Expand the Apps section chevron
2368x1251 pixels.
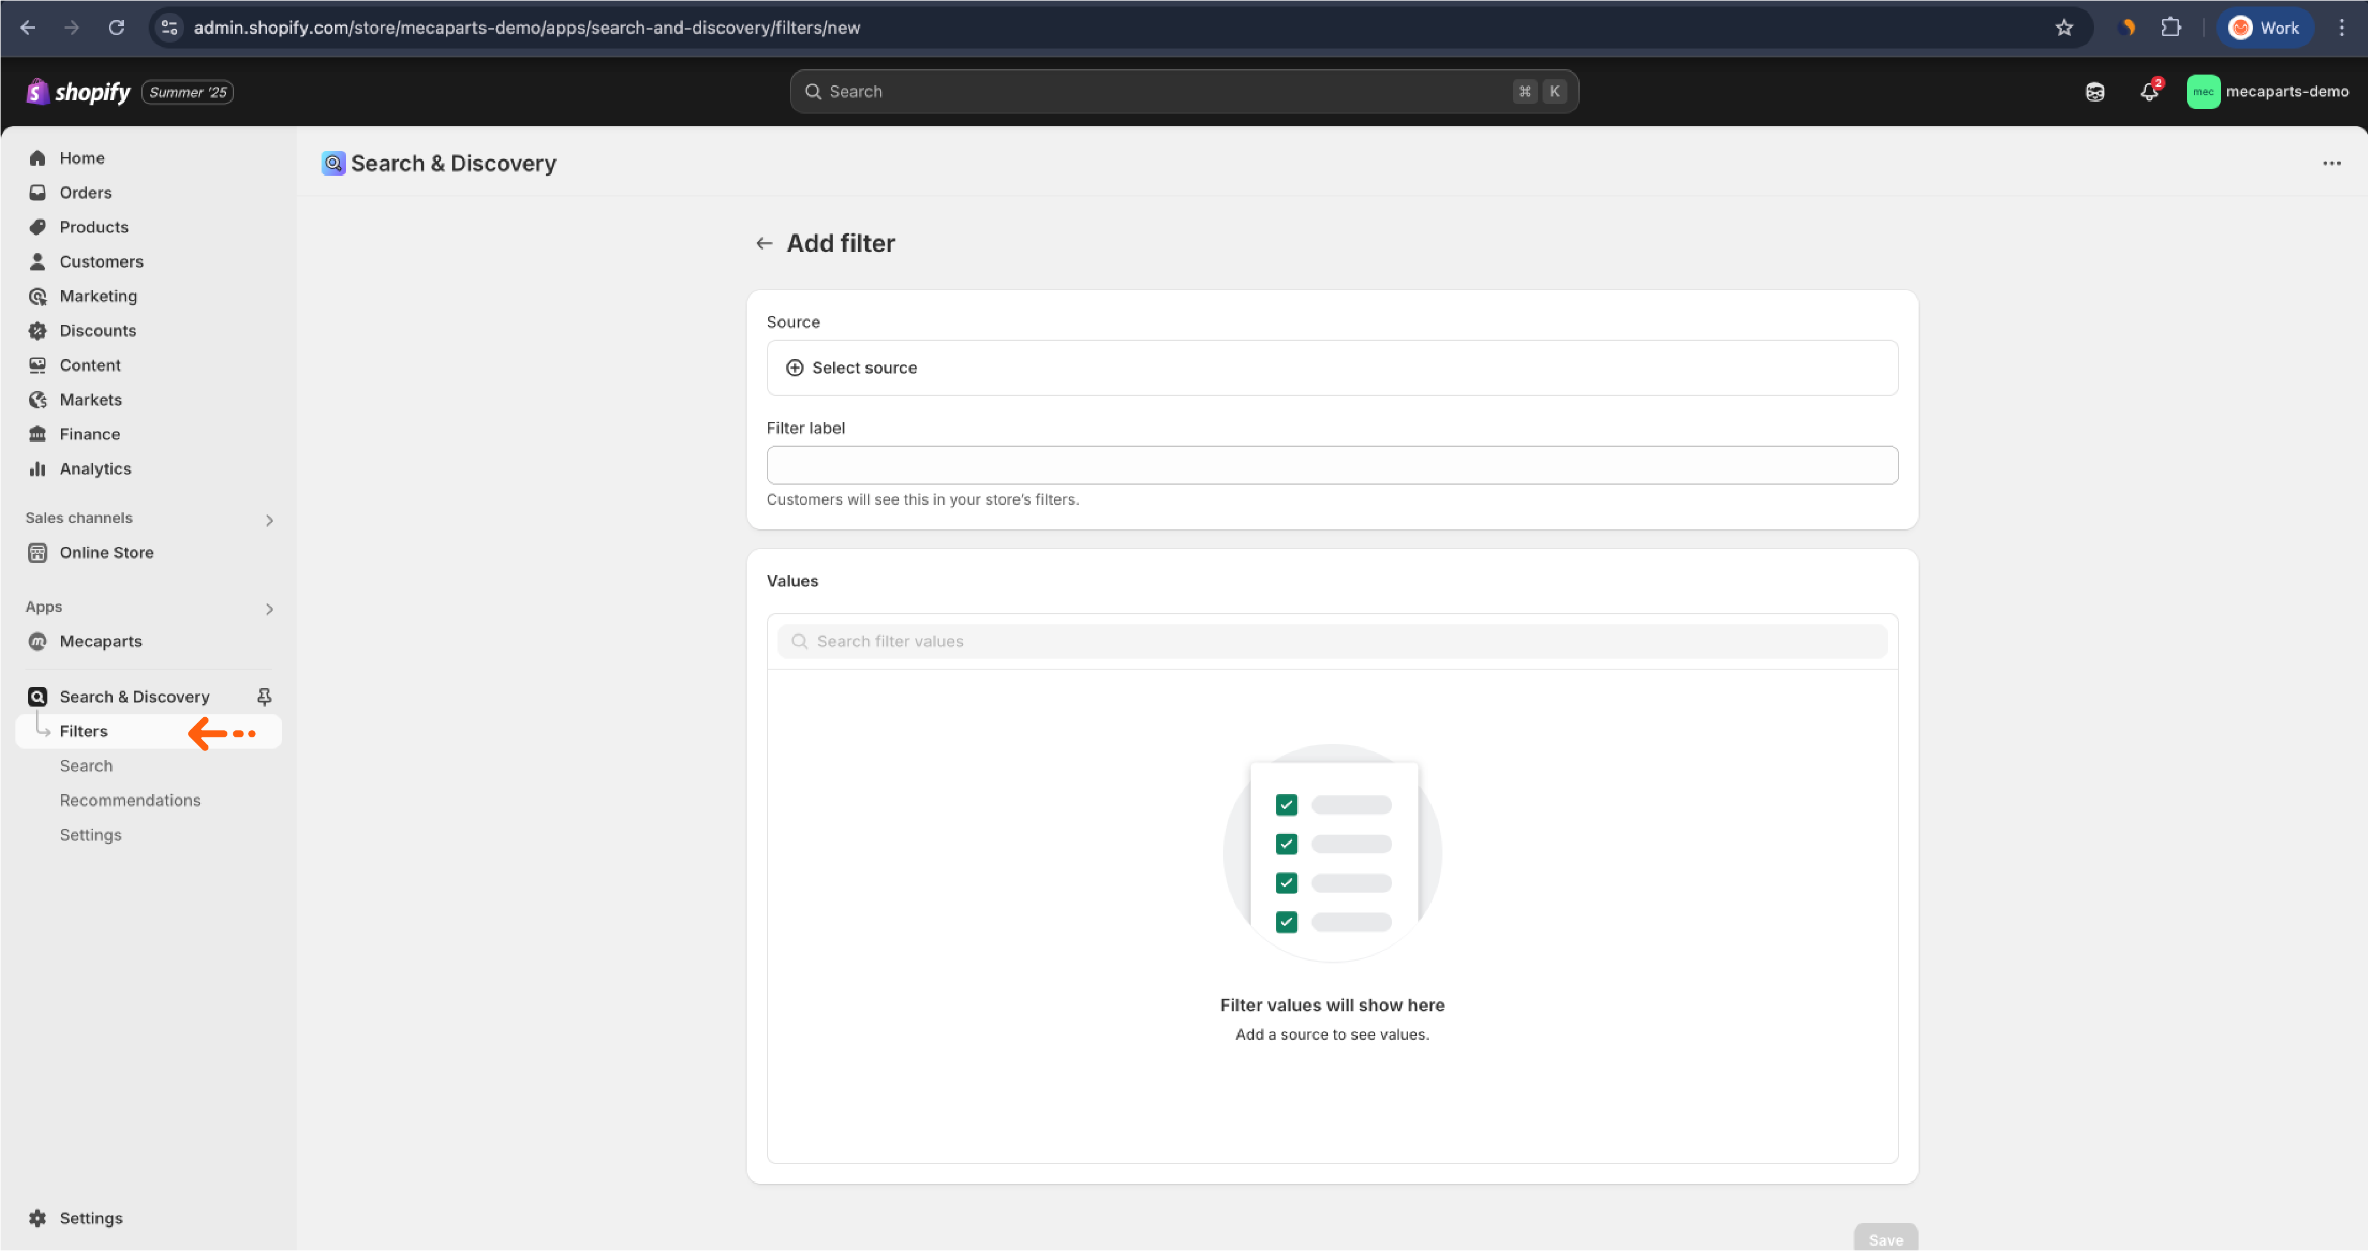point(268,609)
